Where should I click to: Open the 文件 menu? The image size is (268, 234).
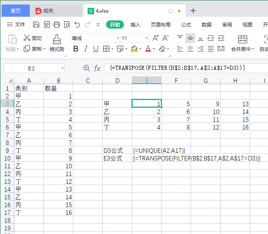(16, 25)
